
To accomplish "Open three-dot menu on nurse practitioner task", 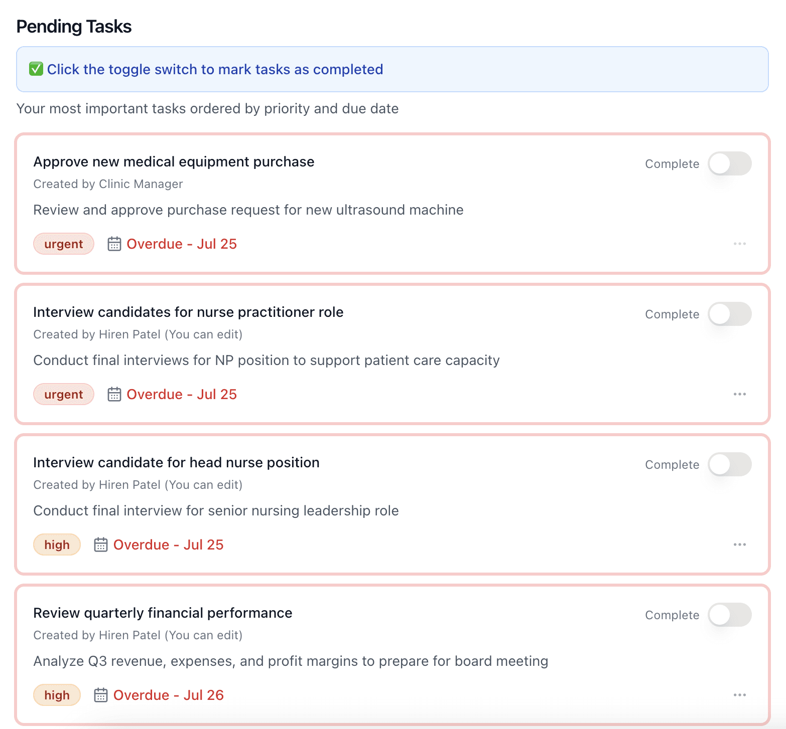I will coord(739,395).
